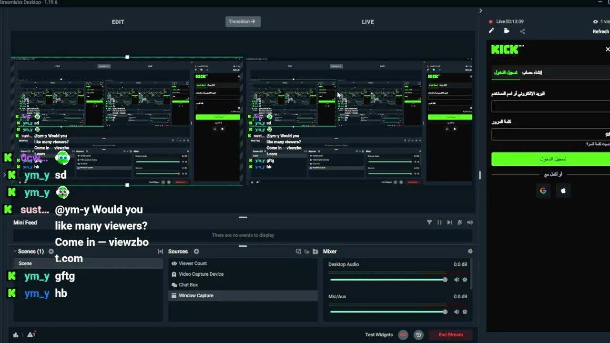Image resolution: width=610 pixels, height=343 pixels.
Task: Select the Scene entry in Scenes list
Action: pos(88,263)
